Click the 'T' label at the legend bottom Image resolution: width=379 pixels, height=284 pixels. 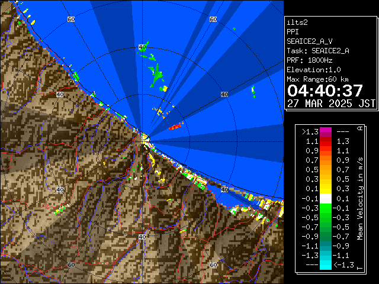point(360,268)
